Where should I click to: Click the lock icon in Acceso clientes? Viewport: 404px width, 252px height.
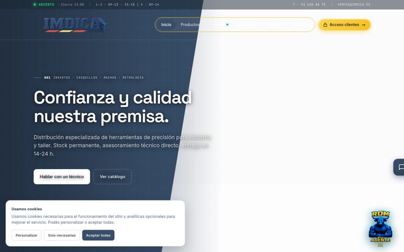tap(325, 25)
